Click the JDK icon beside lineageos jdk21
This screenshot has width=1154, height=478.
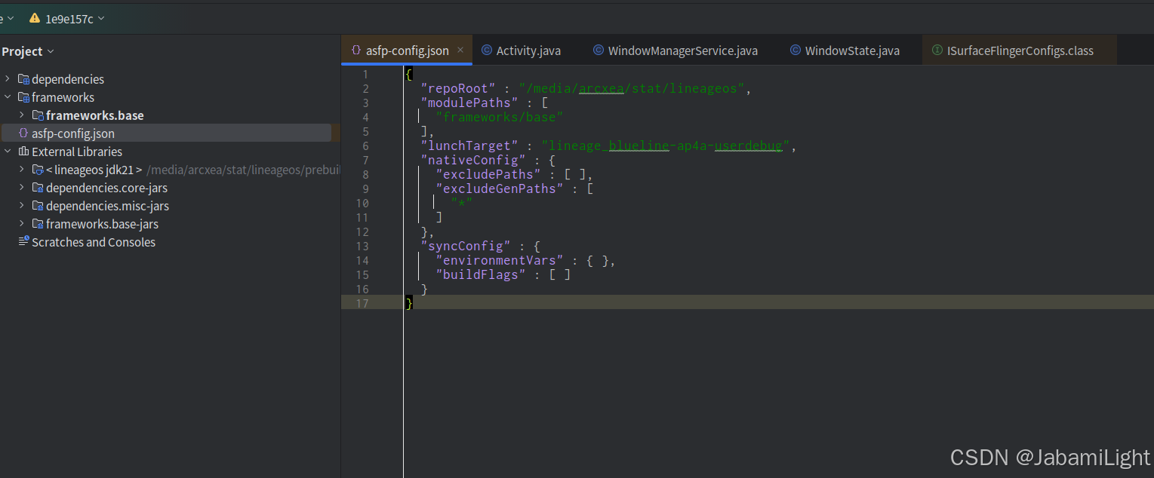(37, 170)
